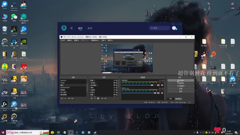Open 桌面音频 audio settings gear
240x135 pixels.
coord(162,85)
